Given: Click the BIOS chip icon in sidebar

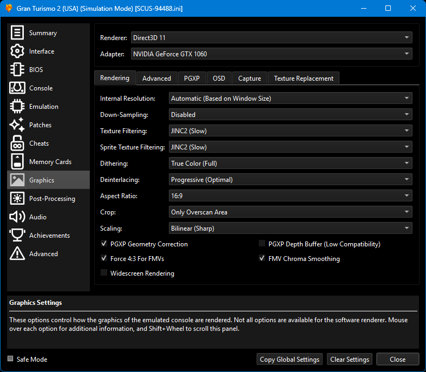Looking at the screenshot, I should [x=17, y=70].
